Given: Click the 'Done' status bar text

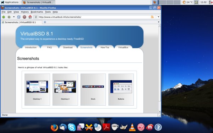Looking at the screenshot, I should point(5,115).
